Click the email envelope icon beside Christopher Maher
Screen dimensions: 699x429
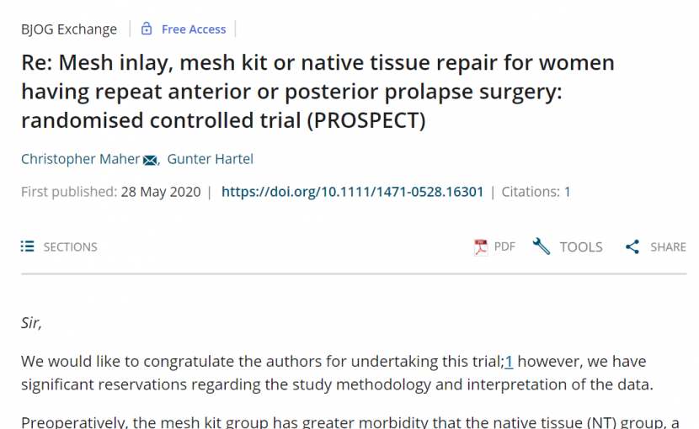tap(150, 160)
